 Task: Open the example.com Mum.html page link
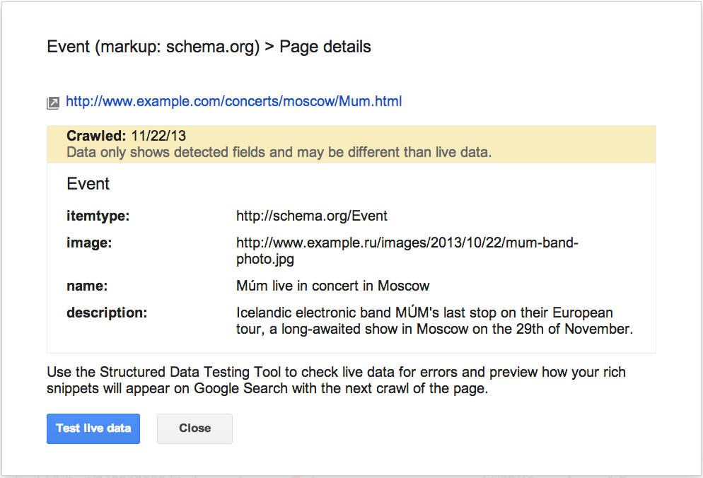click(233, 102)
